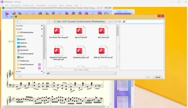Click the save floppy icon in PDFtoMusic toolbar
This screenshot has width=188, height=108.
(100, 13)
